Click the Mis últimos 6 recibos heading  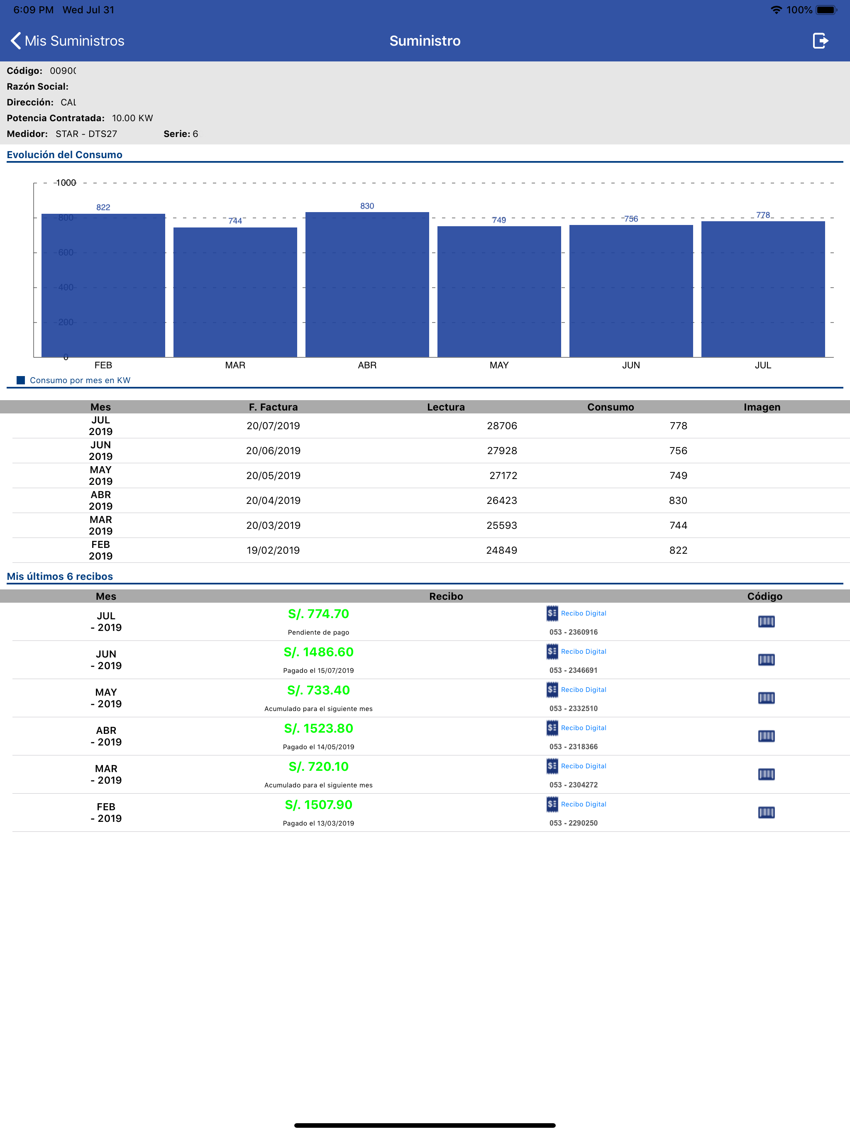pos(59,576)
